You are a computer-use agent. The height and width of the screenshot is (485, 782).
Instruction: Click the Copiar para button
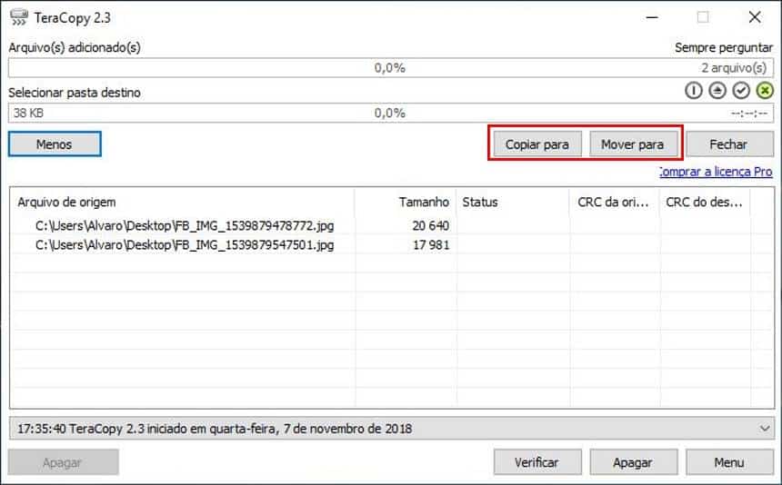pos(537,144)
